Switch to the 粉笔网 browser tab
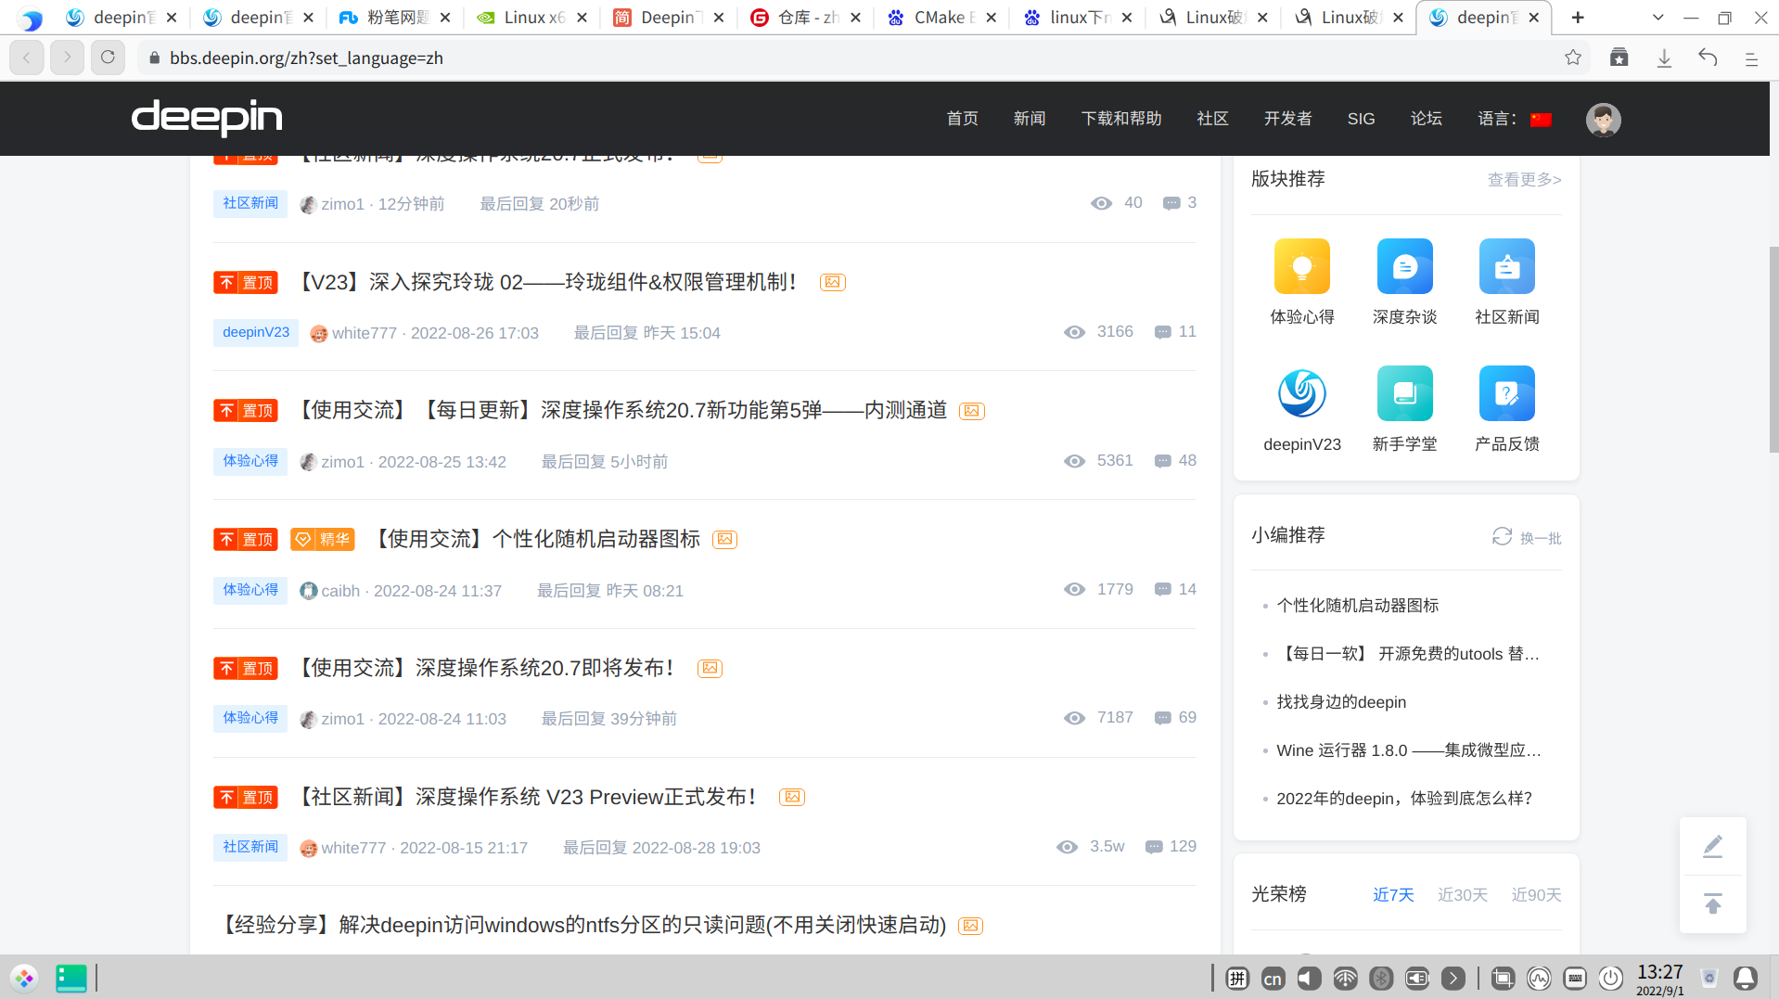 click(395, 18)
